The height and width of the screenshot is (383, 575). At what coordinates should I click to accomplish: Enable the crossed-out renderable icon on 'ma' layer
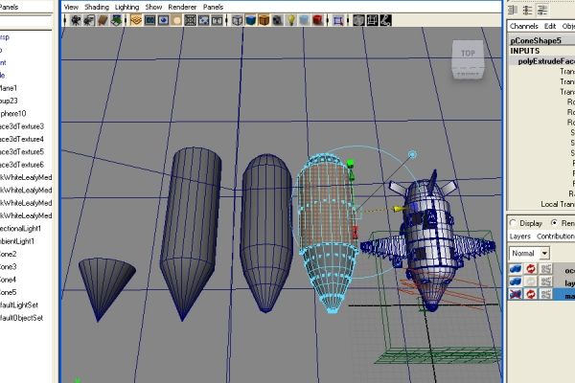(x=516, y=294)
